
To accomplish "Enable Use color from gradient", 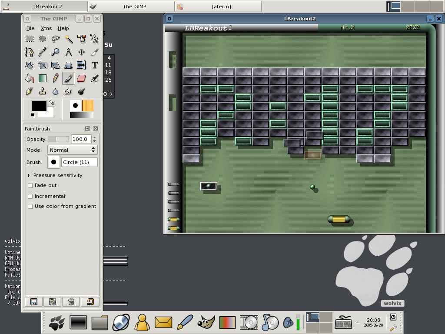I will point(30,207).
